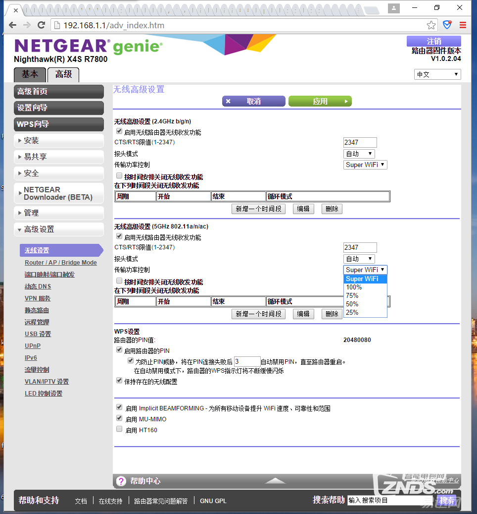The height and width of the screenshot is (514, 477).
Task: Select 75% in transmit power dropdown list
Action: [x=352, y=295]
